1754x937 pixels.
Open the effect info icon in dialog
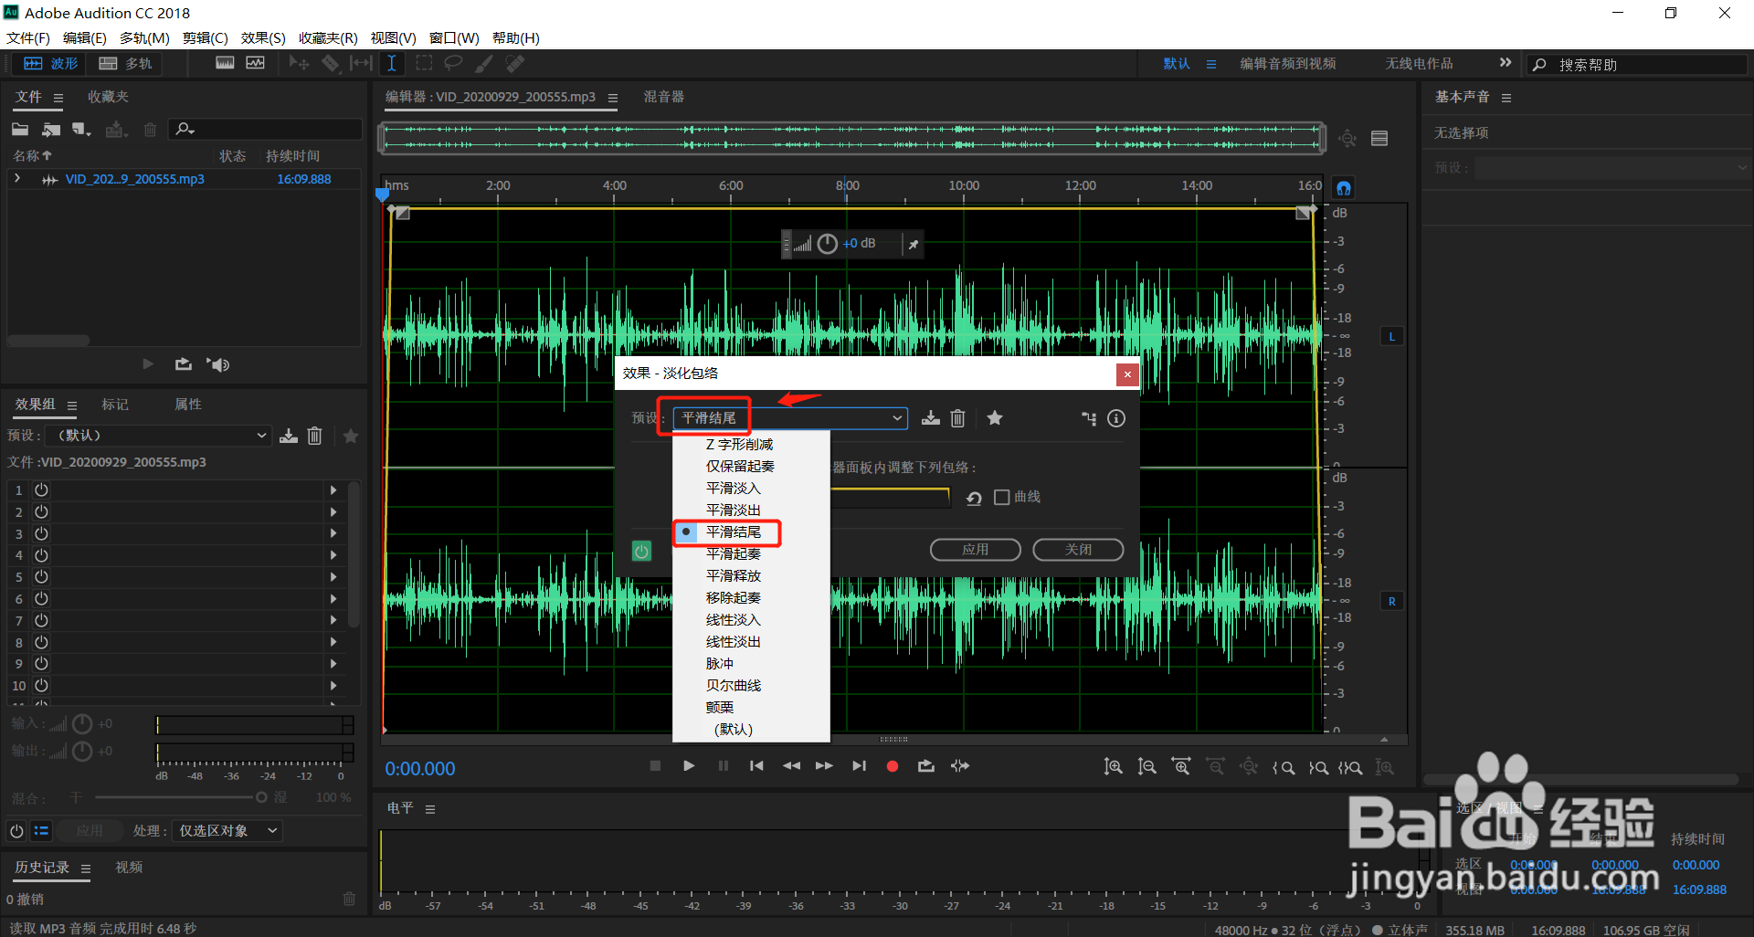[1116, 418]
